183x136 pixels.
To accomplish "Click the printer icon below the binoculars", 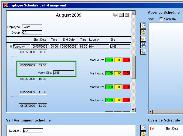I will 143,52.
